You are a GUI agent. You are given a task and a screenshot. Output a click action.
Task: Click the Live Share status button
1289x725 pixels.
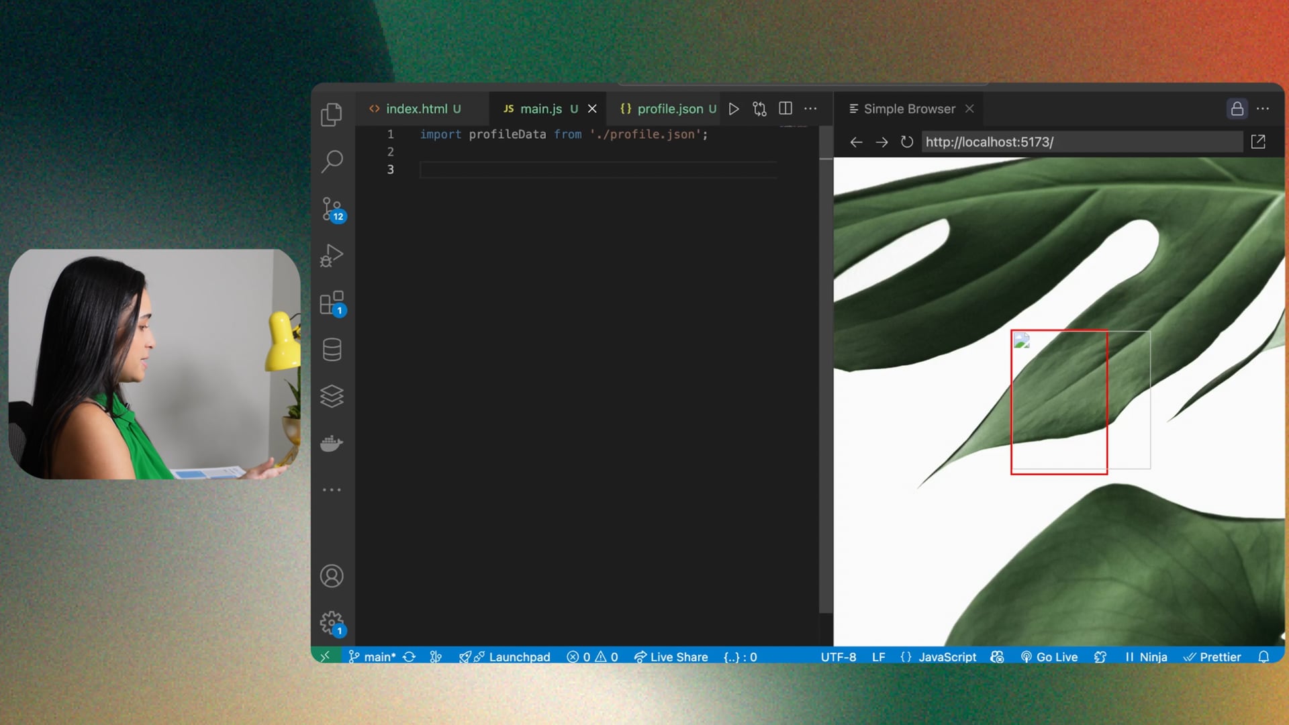[671, 657]
